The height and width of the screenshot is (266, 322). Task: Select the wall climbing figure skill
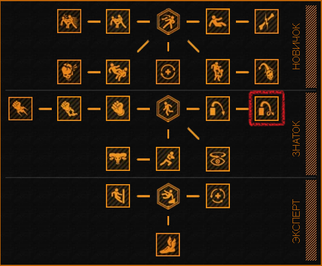coord(118,196)
